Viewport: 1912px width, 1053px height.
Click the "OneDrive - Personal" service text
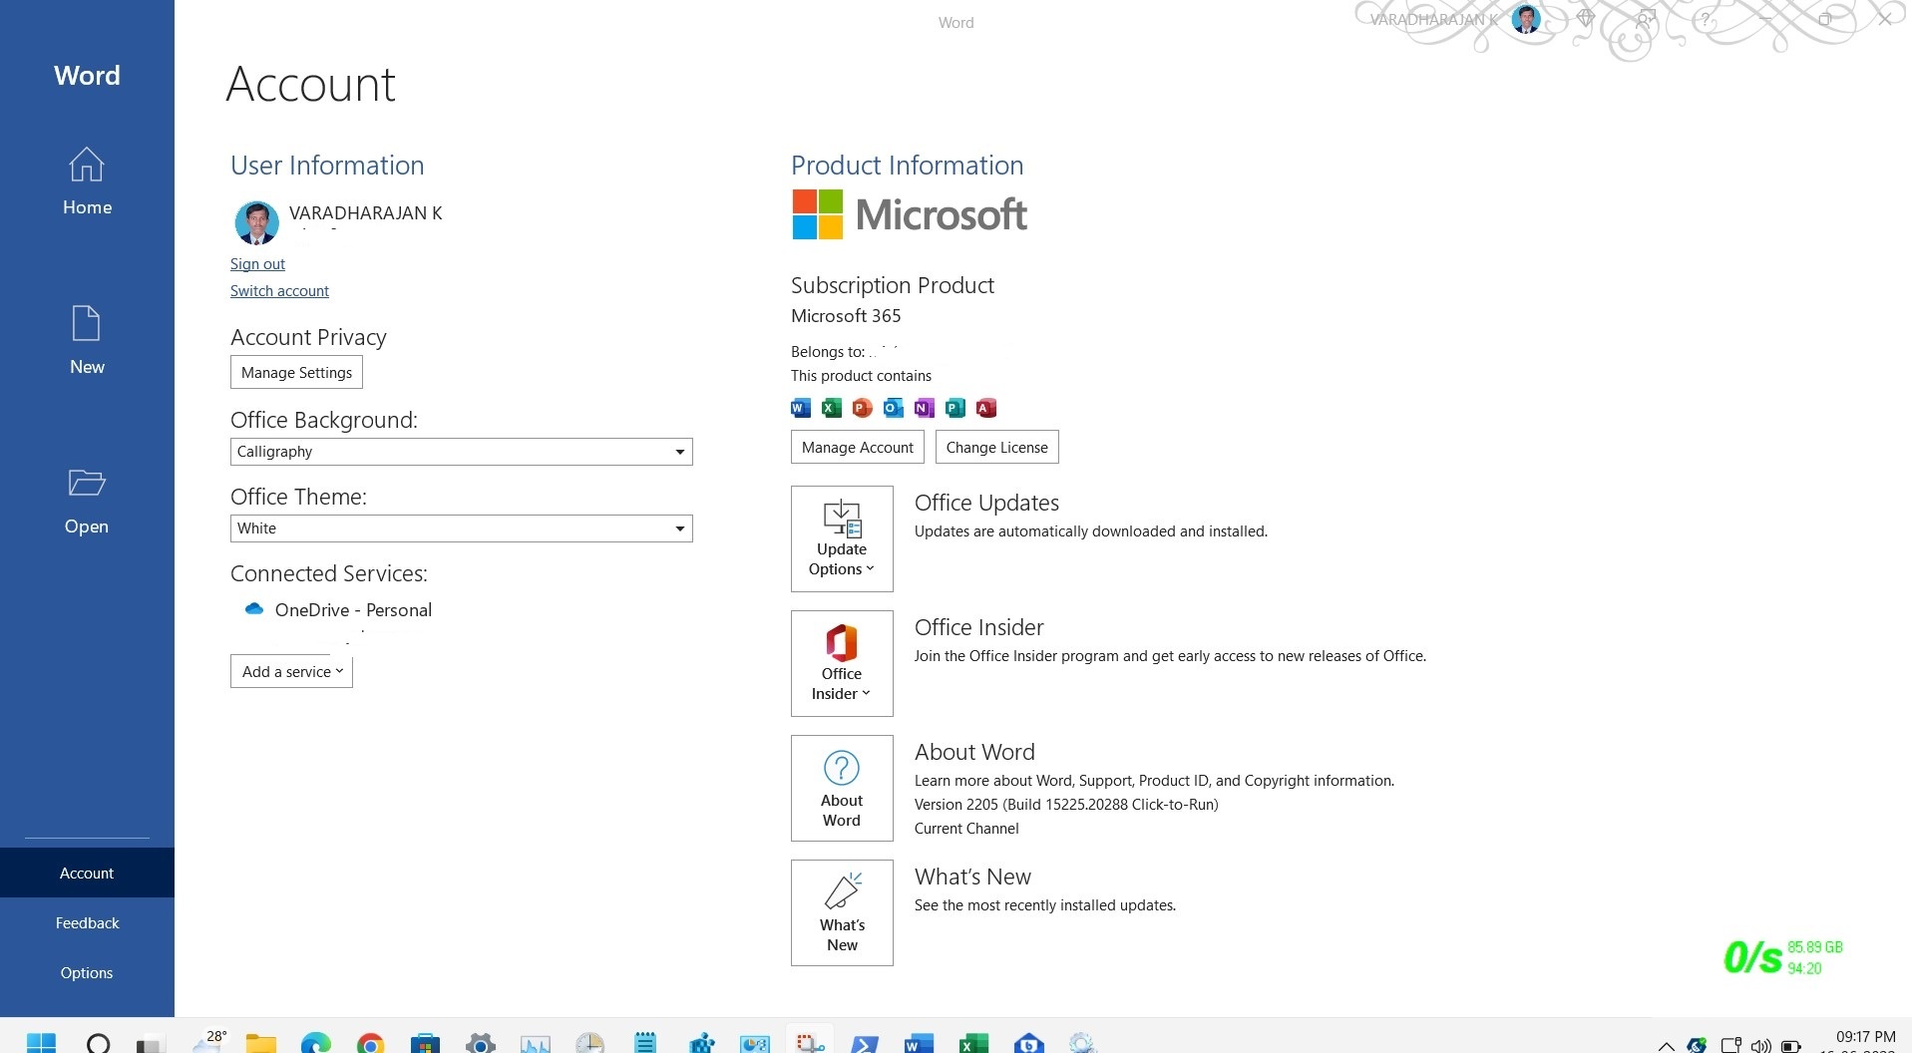(353, 609)
